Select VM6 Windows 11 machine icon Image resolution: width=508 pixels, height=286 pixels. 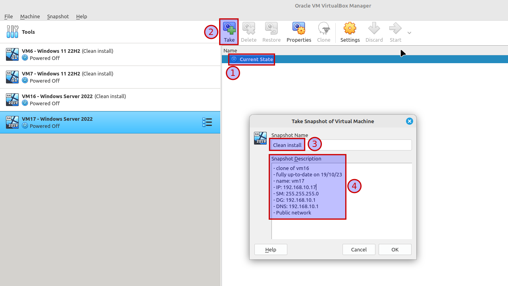click(x=12, y=54)
